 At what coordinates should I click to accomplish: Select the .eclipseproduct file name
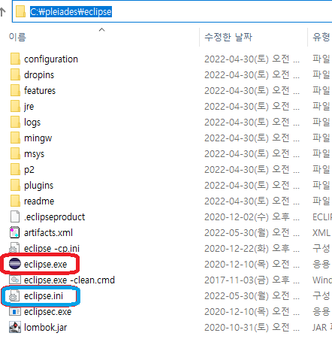point(55,217)
